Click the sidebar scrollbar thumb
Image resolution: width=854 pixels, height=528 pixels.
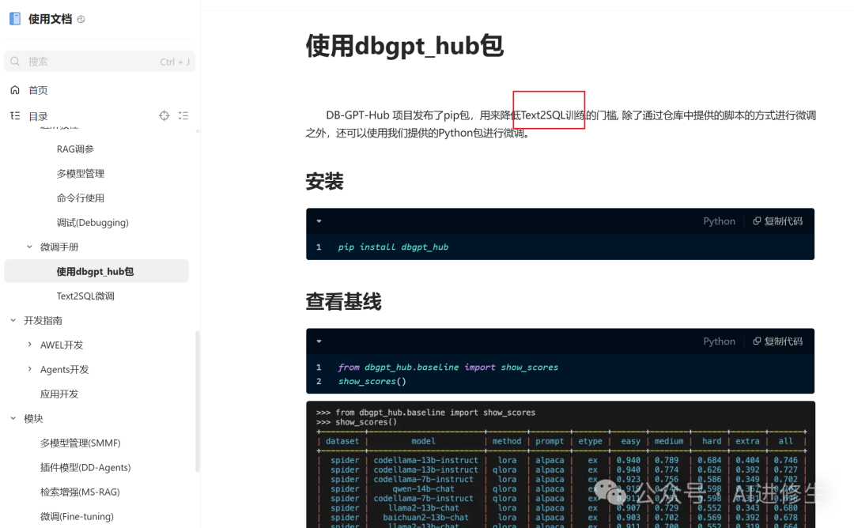(x=197, y=402)
